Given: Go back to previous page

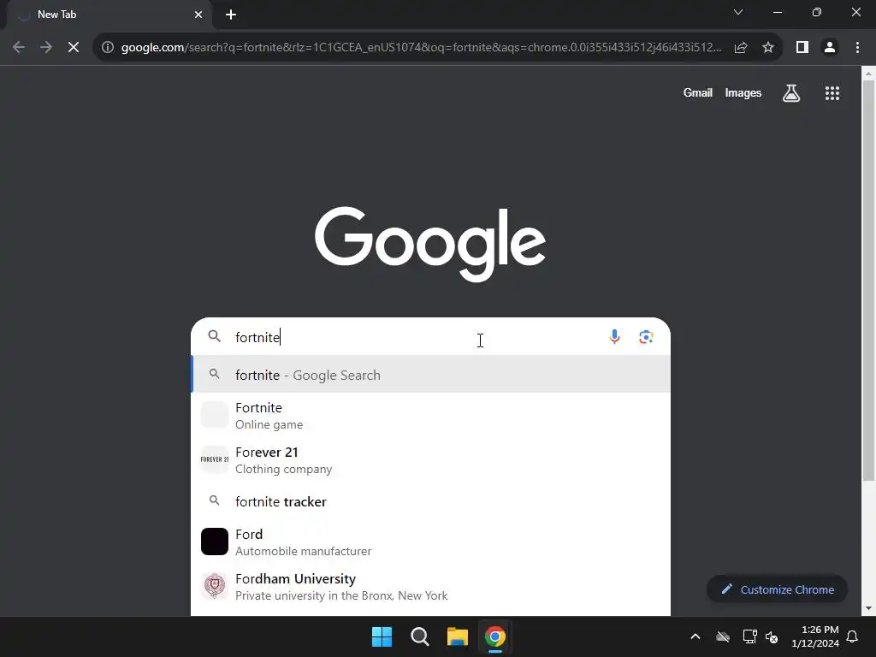Looking at the screenshot, I should tap(19, 48).
